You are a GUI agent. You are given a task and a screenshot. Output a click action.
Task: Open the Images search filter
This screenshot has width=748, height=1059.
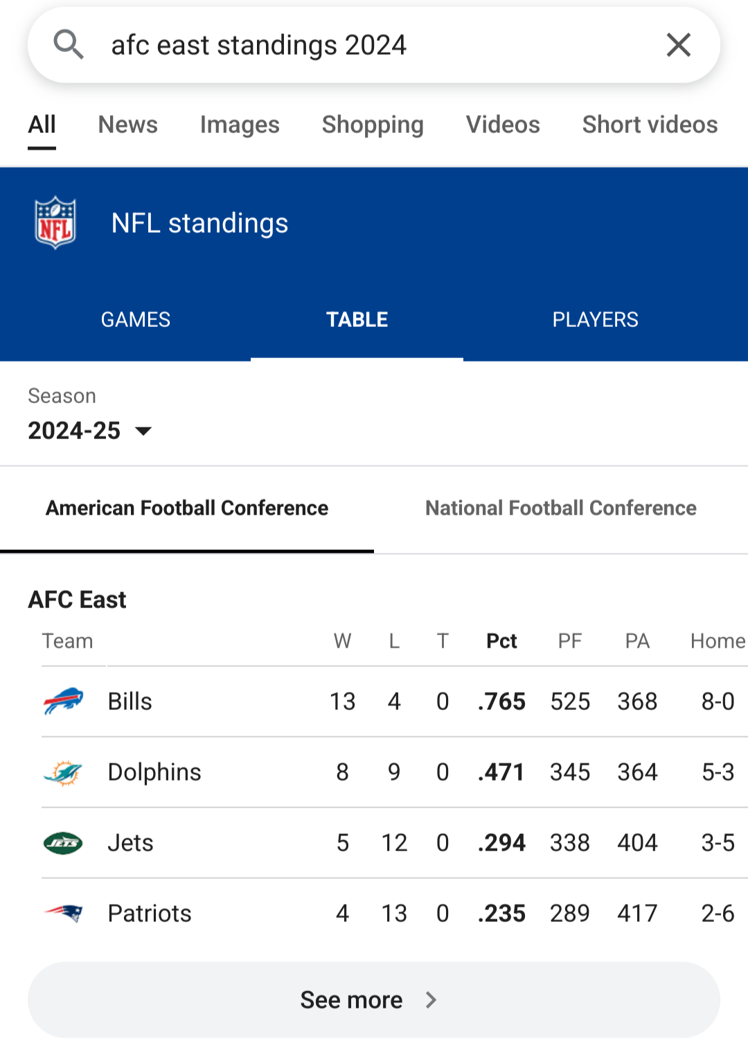(240, 125)
